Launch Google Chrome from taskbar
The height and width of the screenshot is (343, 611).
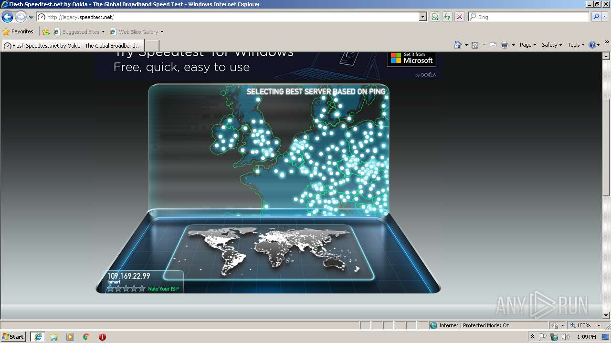click(x=86, y=337)
